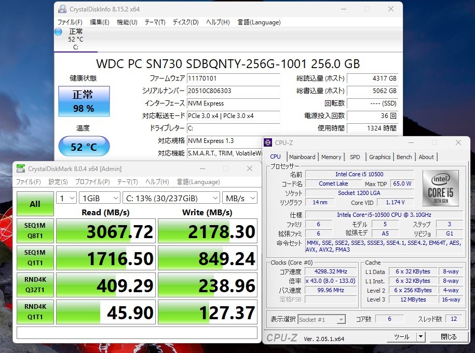
Task: Run all benchmarks with the All button
Action: click(x=35, y=204)
